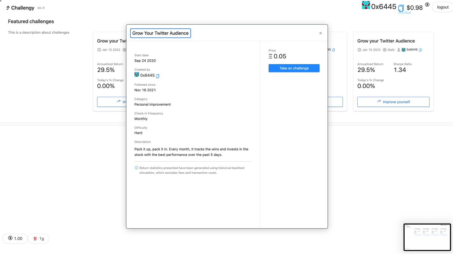453x254 pixels.
Task: Click the Pack it up description text
Action: tap(191, 152)
